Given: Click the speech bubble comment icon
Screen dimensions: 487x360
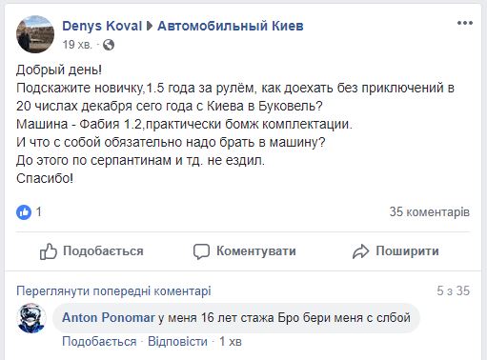Looking at the screenshot, I should click(x=201, y=251).
